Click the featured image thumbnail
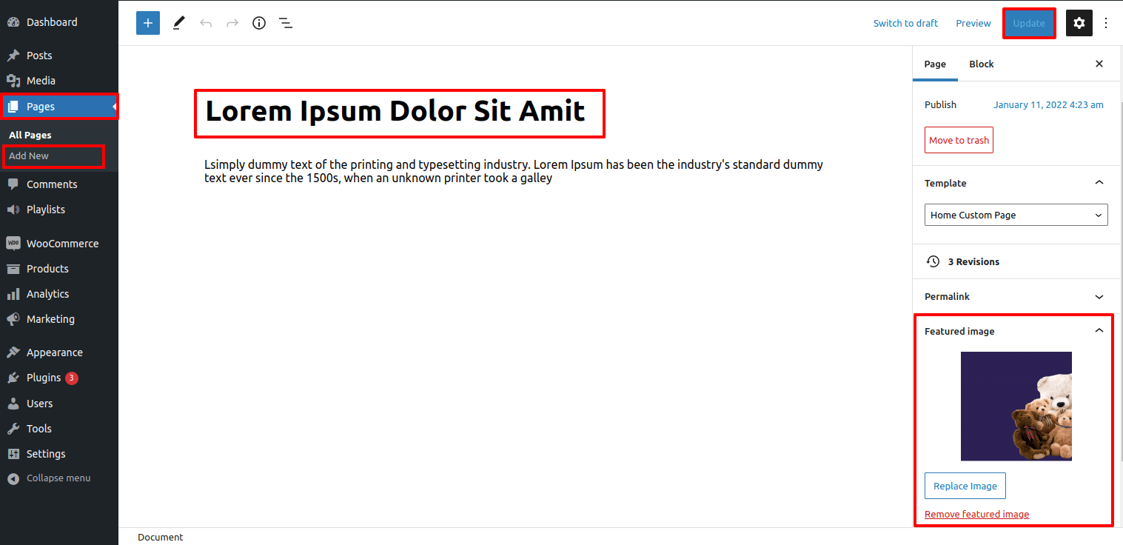 coord(1016,406)
